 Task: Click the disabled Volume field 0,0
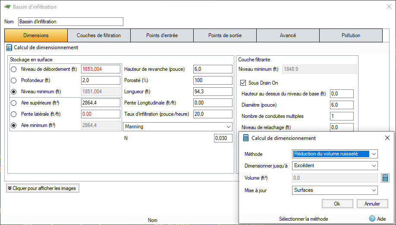(x=335, y=178)
